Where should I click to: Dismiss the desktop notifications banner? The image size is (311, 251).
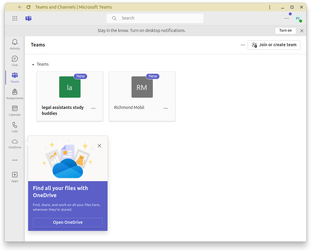pos(302,31)
